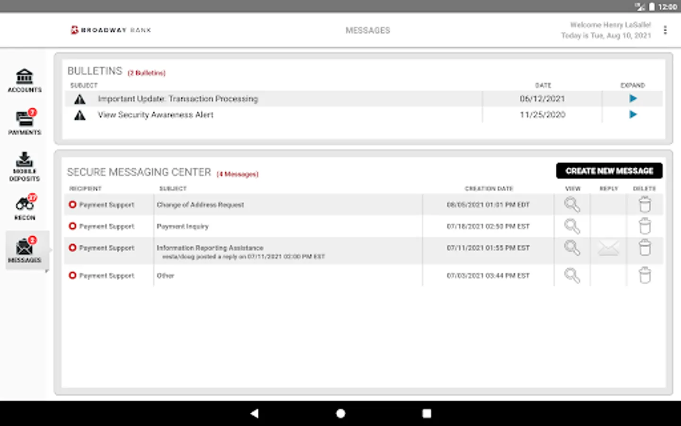Open the three-dot overflow menu

click(665, 30)
